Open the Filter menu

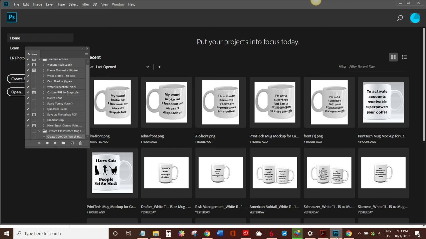(85, 4)
